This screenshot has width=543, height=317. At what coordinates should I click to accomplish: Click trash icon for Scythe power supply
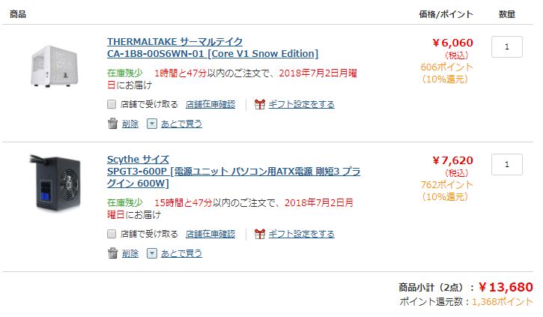[x=112, y=253]
